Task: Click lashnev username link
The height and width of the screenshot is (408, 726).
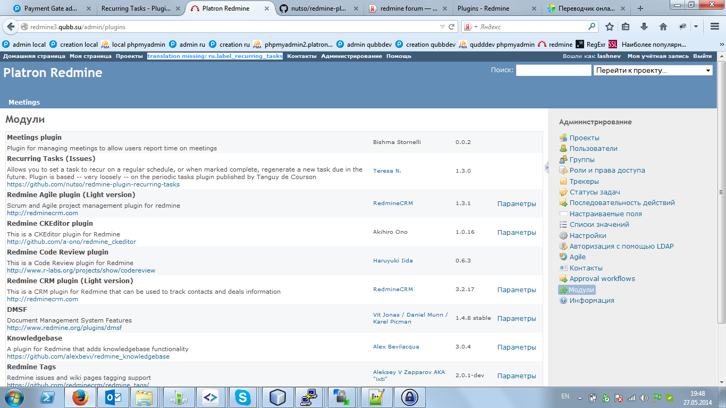Action: pyautogui.click(x=609, y=56)
